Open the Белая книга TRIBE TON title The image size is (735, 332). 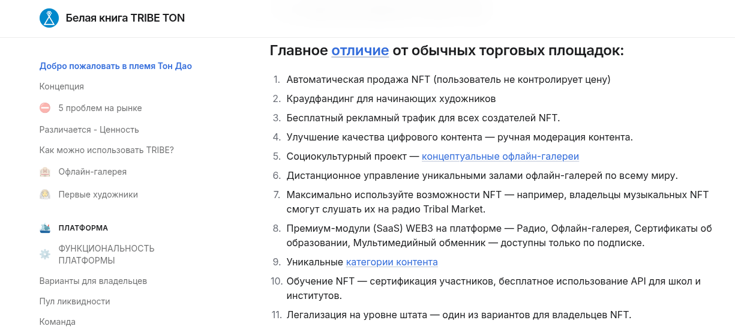point(125,18)
